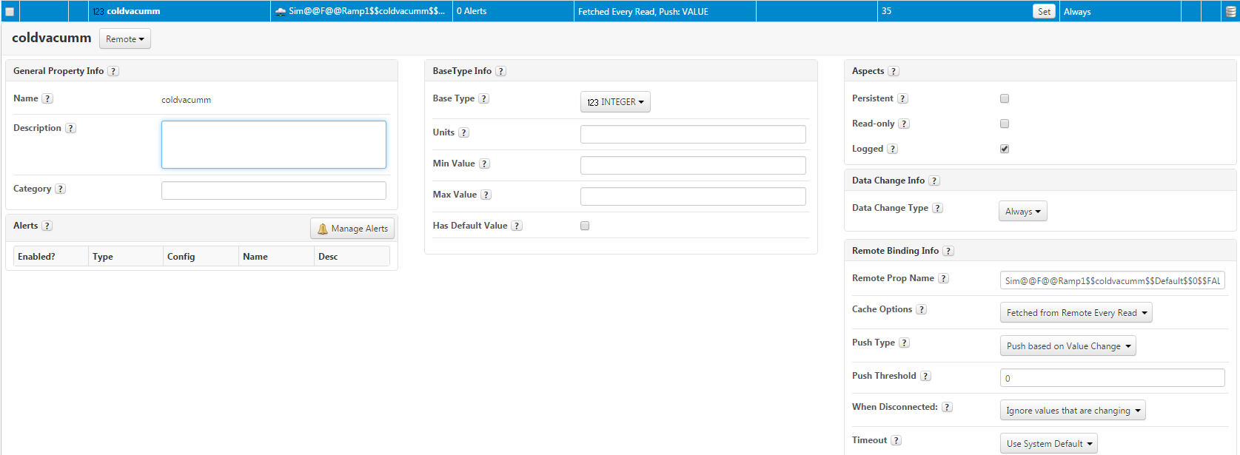Show help for the Persistent option
Screen dimensions: 1240x455
[903, 98]
